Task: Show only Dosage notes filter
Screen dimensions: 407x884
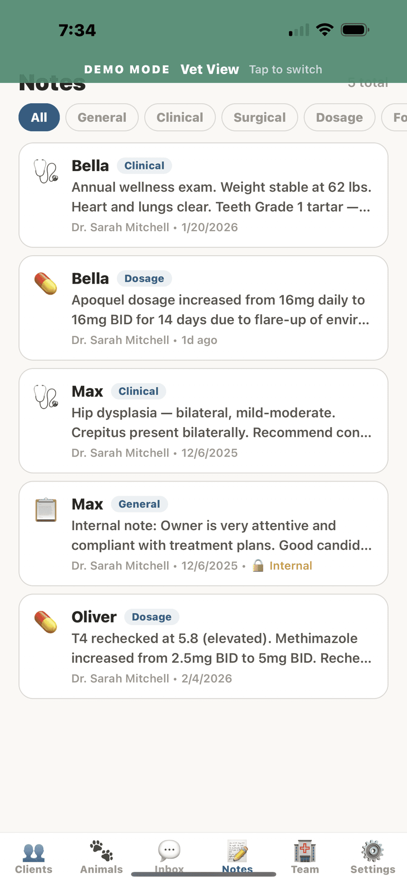Action: pyautogui.click(x=339, y=117)
